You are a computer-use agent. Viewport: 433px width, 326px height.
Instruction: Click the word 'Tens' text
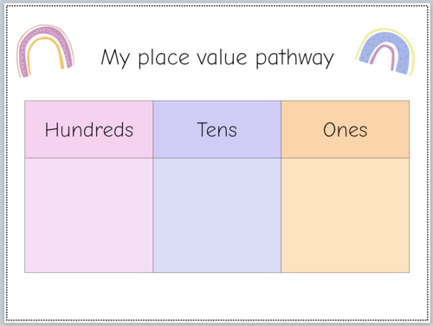(x=217, y=129)
